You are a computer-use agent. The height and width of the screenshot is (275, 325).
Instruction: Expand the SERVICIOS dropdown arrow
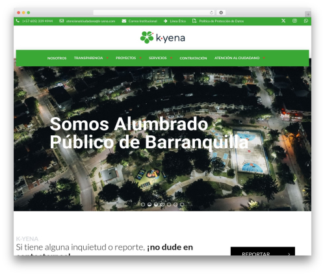click(x=171, y=58)
